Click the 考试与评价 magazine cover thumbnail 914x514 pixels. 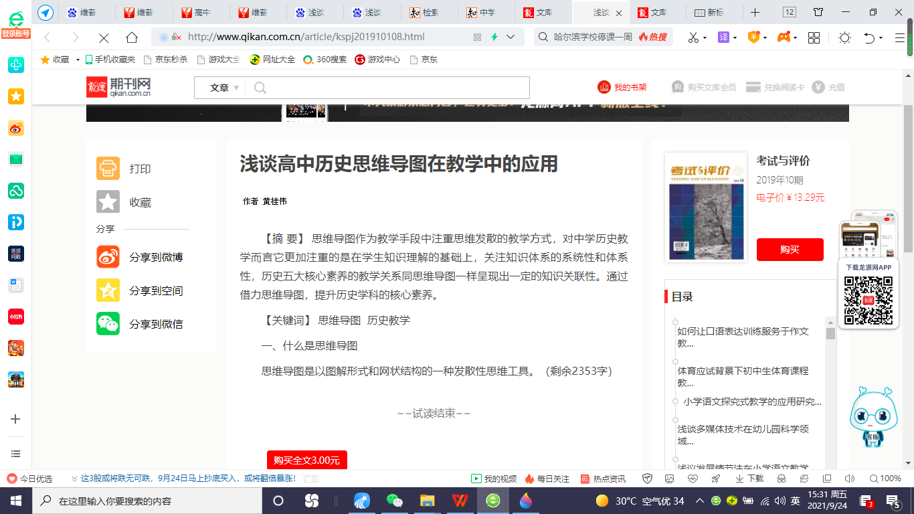[705, 207]
